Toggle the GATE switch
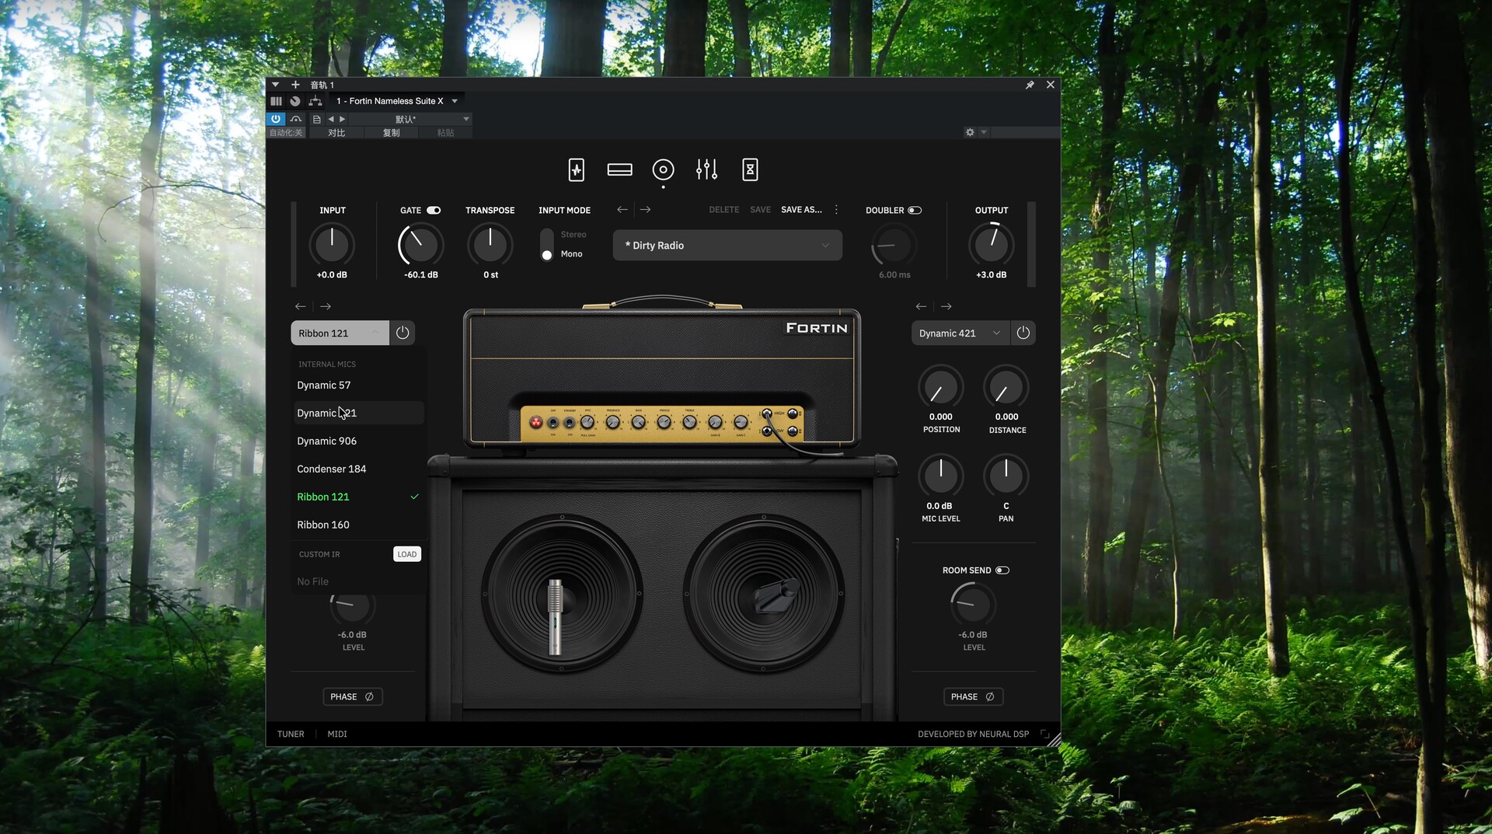The width and height of the screenshot is (1492, 834). click(435, 210)
